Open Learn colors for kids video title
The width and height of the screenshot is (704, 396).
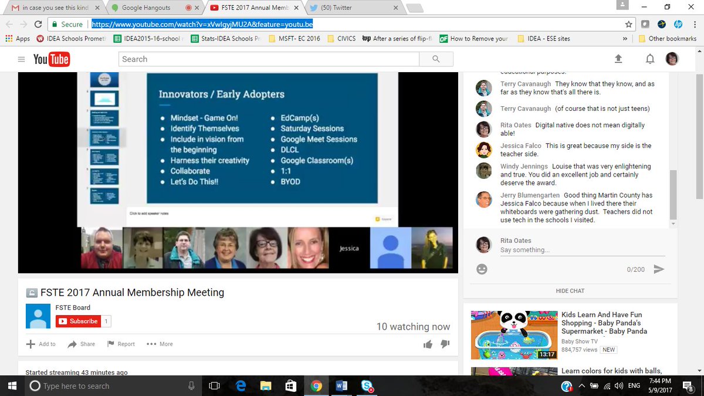611,371
